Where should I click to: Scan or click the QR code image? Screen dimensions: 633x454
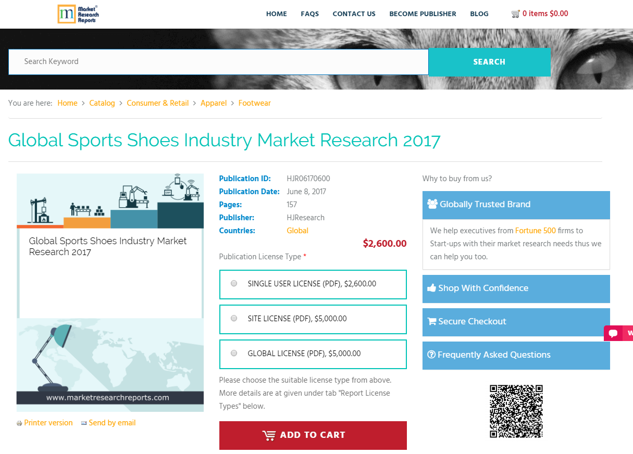coord(516,411)
